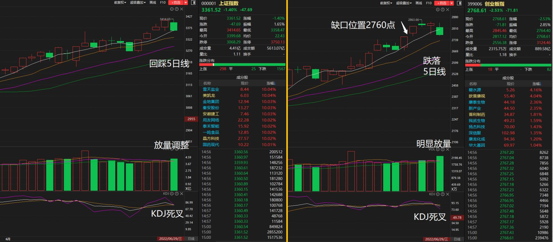Open stock 安徽建工 in constituent list
This screenshot has height=242, width=553.
pos(211,114)
